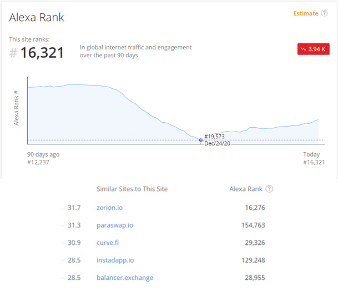Screen dimensions: 338x291
Task: Click the 129,248 rank for instadapp.io
Action: coord(253,260)
